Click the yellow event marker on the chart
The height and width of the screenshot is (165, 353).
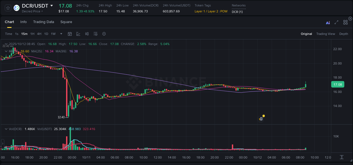click(x=263, y=116)
